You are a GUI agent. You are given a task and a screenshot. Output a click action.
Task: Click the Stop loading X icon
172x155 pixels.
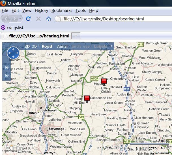(38, 19)
